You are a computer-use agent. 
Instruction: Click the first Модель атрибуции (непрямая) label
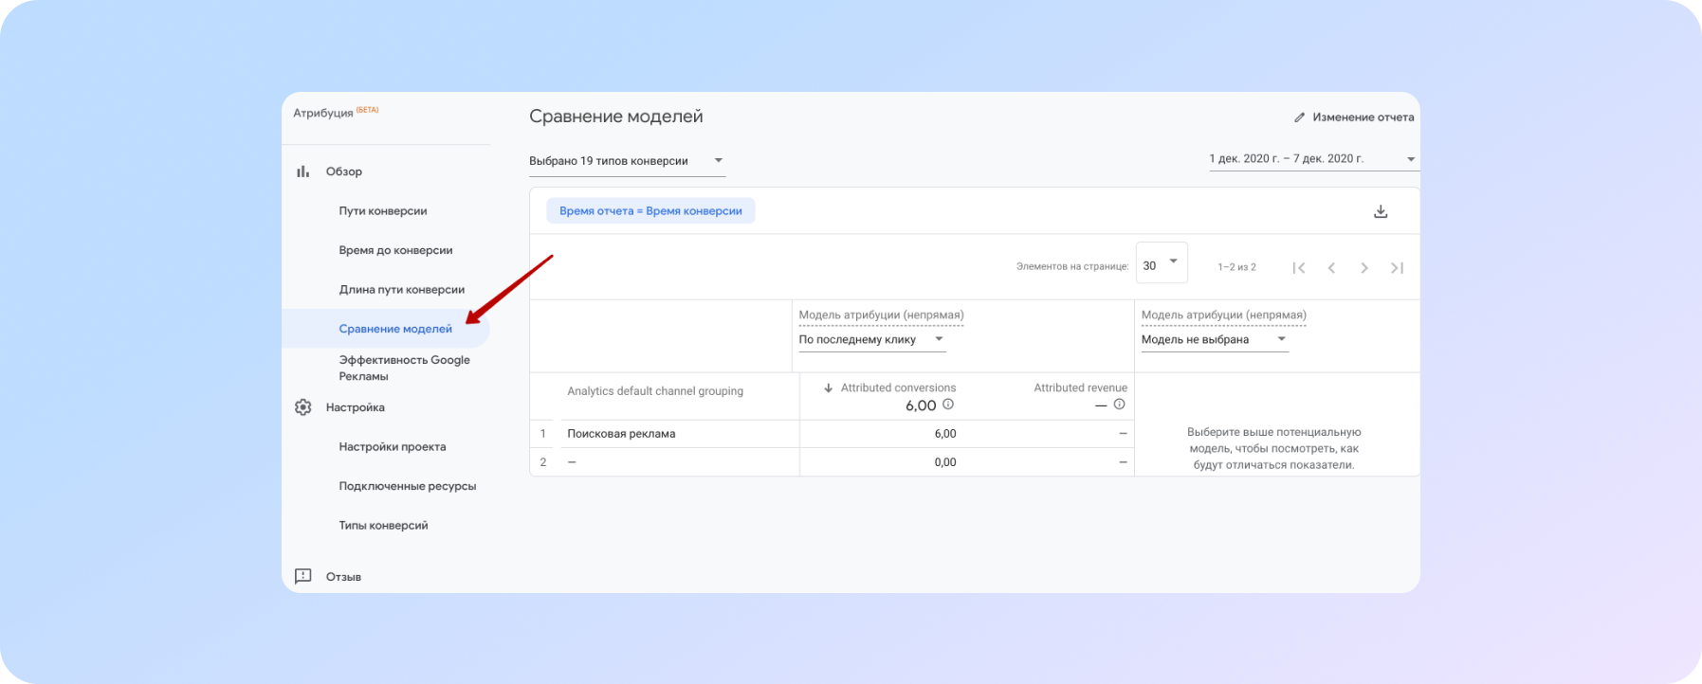(x=881, y=315)
